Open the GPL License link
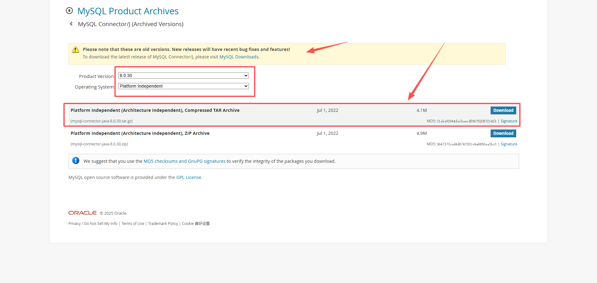Viewport: 597px width, 283px height. coord(189,177)
